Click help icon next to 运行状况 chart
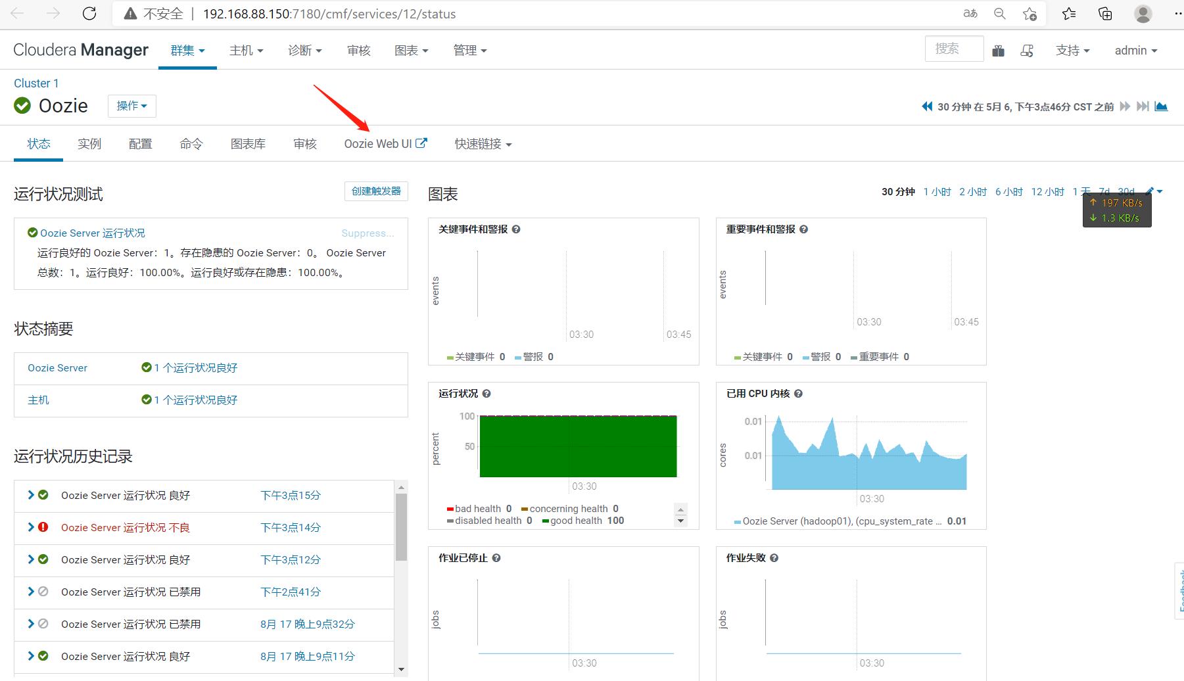This screenshot has height=681, width=1184. coord(486,394)
